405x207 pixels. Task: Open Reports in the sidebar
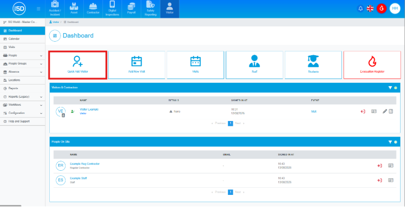22,88
